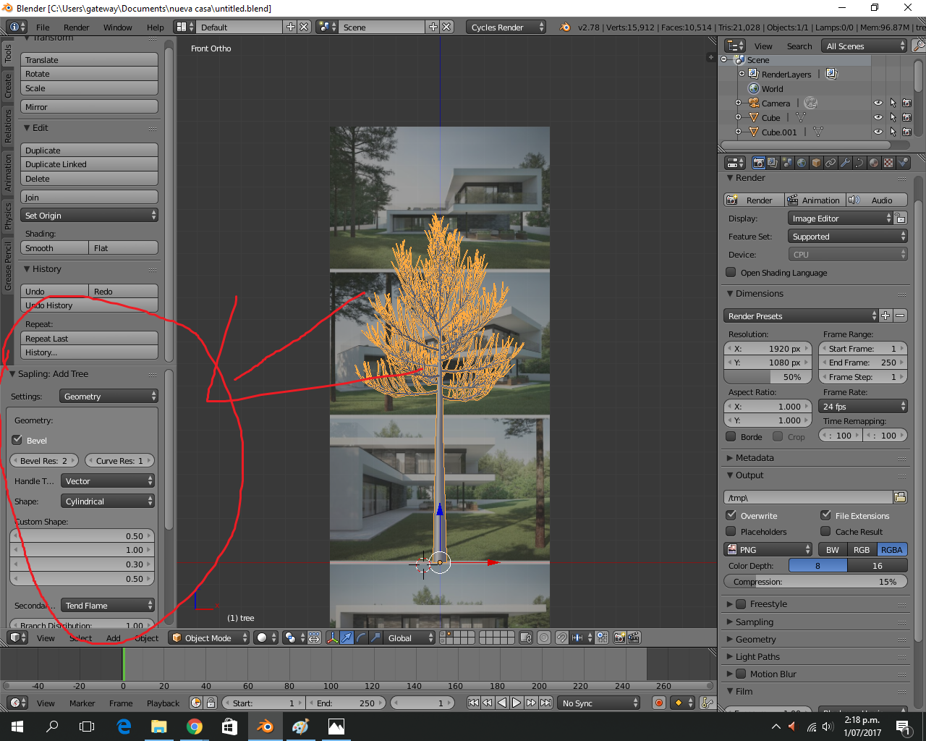Hide the Camera object using its eye icon
The width and height of the screenshot is (926, 741).
click(878, 103)
